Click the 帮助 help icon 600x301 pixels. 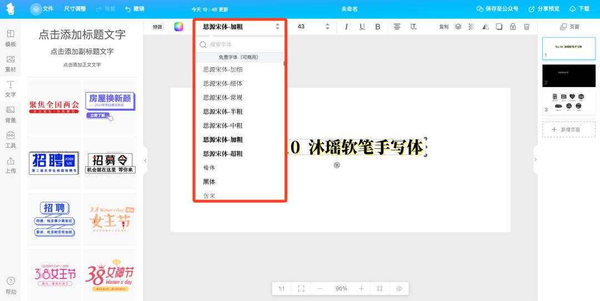pos(11,285)
